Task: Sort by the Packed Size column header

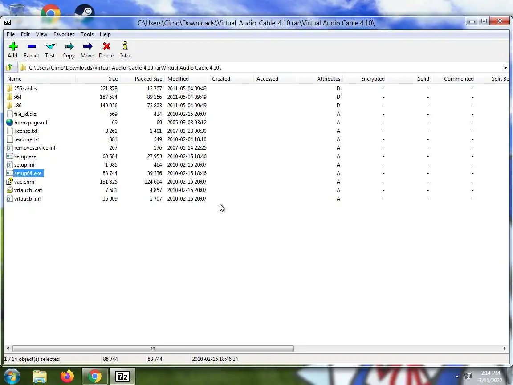Action: 142,79
